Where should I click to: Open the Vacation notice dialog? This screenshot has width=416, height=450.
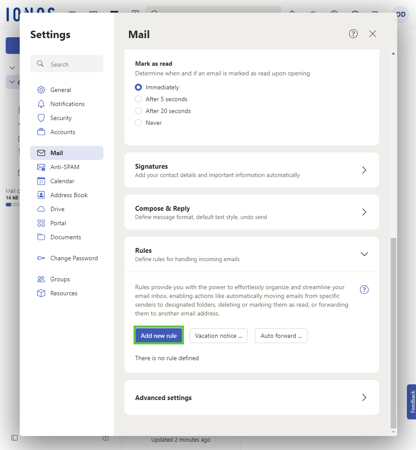point(219,336)
